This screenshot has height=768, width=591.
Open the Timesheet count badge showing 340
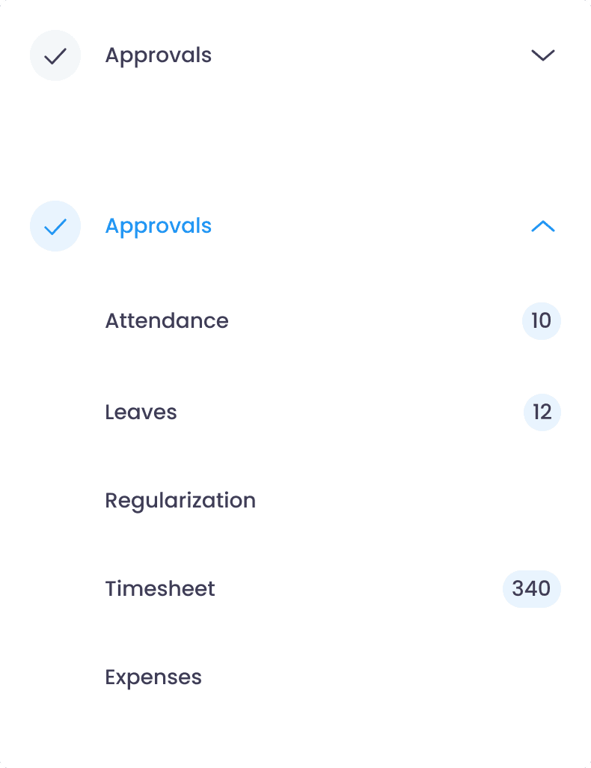(x=531, y=589)
